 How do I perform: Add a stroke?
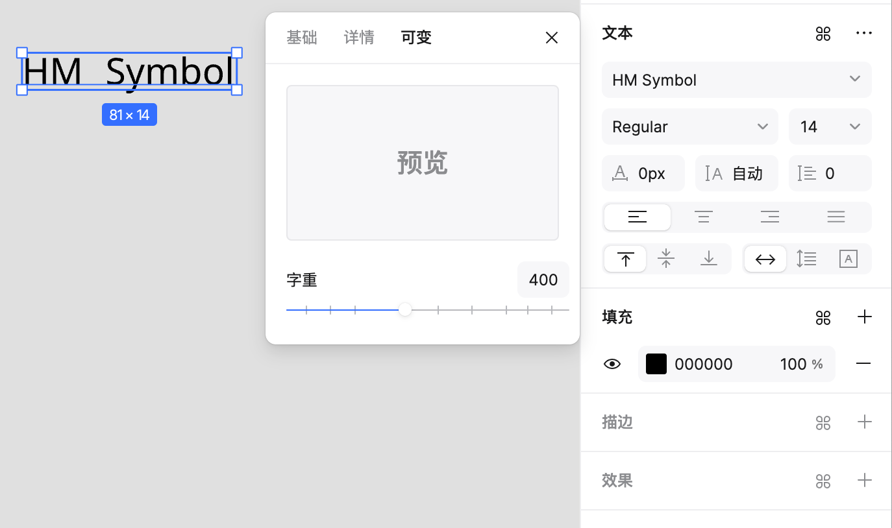coord(864,422)
